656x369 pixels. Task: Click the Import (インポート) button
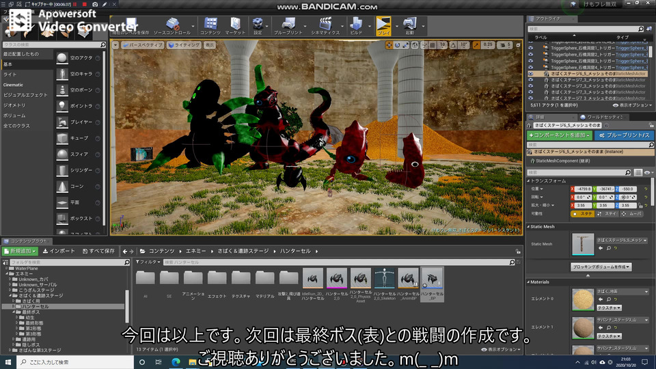[x=59, y=251]
